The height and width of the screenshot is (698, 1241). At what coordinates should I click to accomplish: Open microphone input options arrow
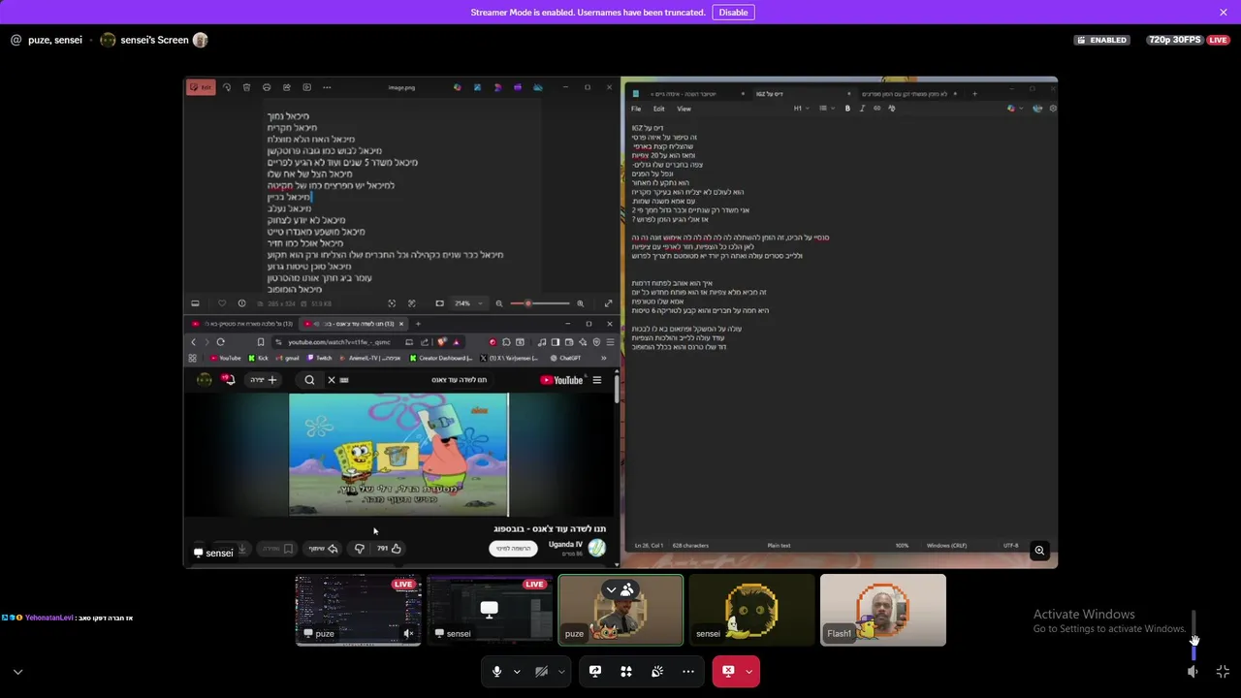pyautogui.click(x=516, y=671)
